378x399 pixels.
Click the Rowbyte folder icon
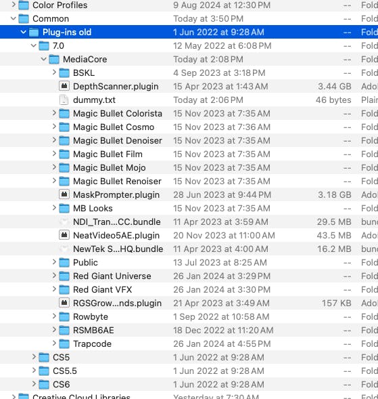tap(64, 316)
